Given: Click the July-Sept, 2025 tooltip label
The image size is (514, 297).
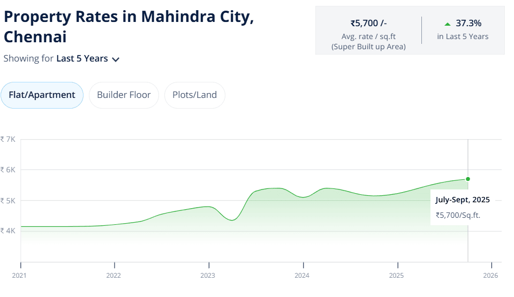Looking at the screenshot, I should click(463, 200).
